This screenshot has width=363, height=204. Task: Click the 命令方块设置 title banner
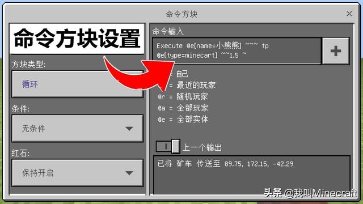coord(77,39)
